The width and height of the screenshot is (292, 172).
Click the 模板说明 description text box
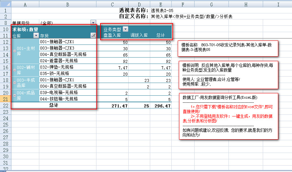(228, 74)
